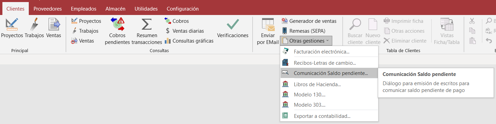
Task: Switch to the Proveedores tab
Action: [48, 9]
